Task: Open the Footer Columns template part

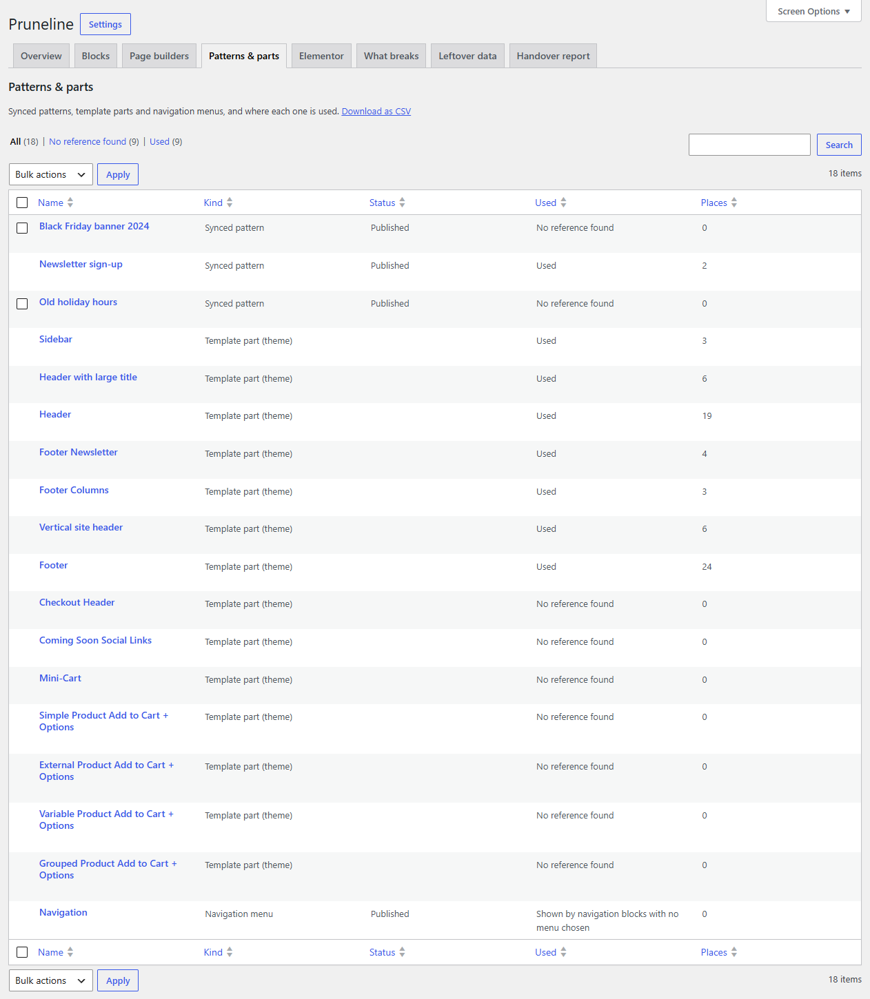Action: point(74,490)
